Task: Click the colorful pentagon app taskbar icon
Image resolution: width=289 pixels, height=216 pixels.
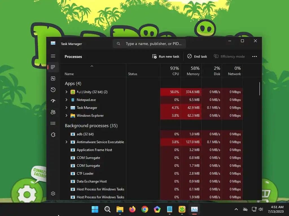Action: [157, 209]
